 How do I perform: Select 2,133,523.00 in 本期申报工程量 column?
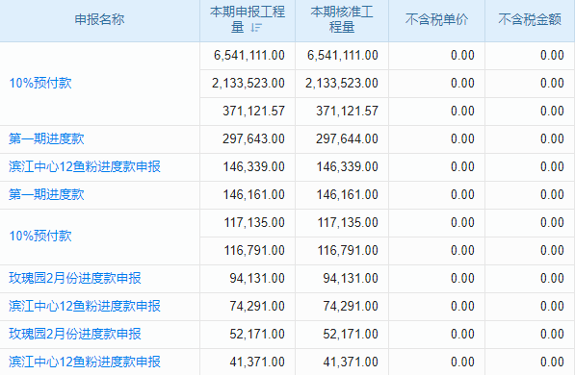click(x=248, y=83)
